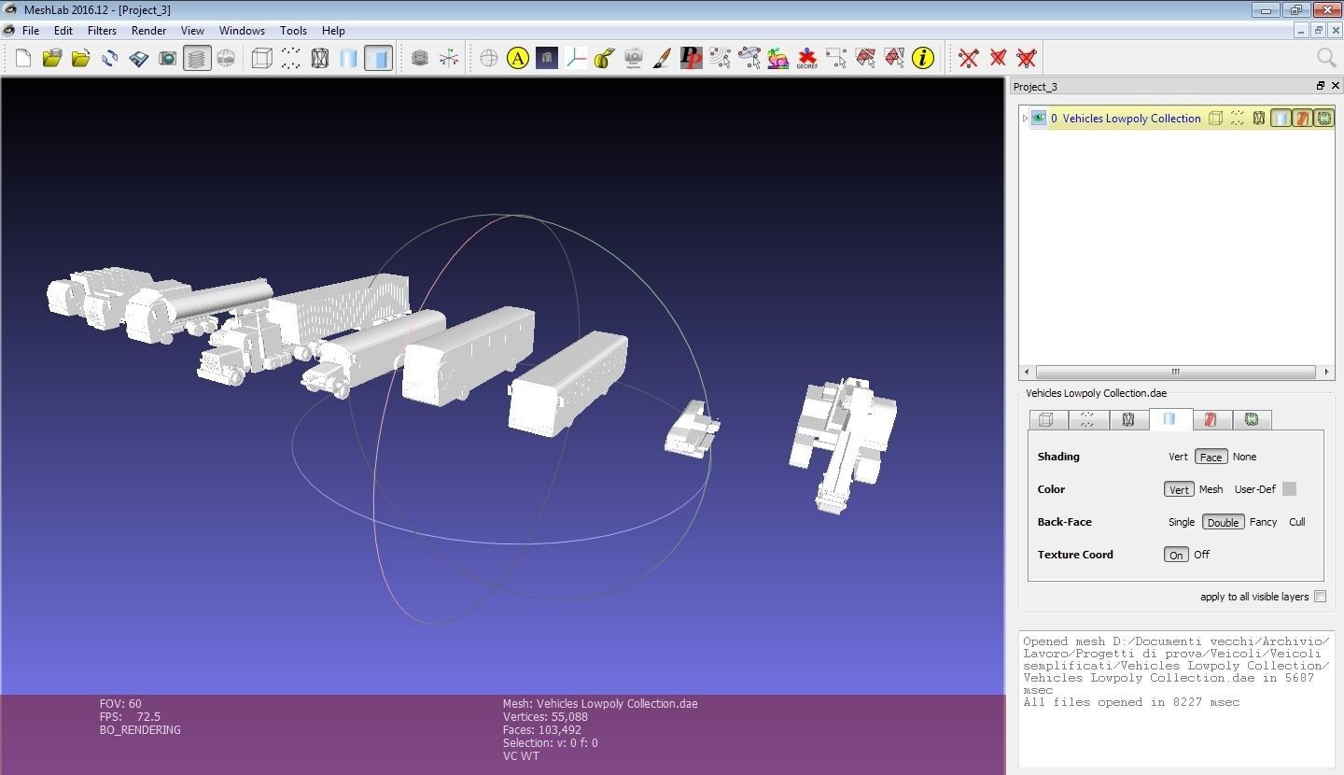Image resolution: width=1344 pixels, height=775 pixels.
Task: Click the gray trackball sphere toolbar icon
Action: [x=489, y=58]
